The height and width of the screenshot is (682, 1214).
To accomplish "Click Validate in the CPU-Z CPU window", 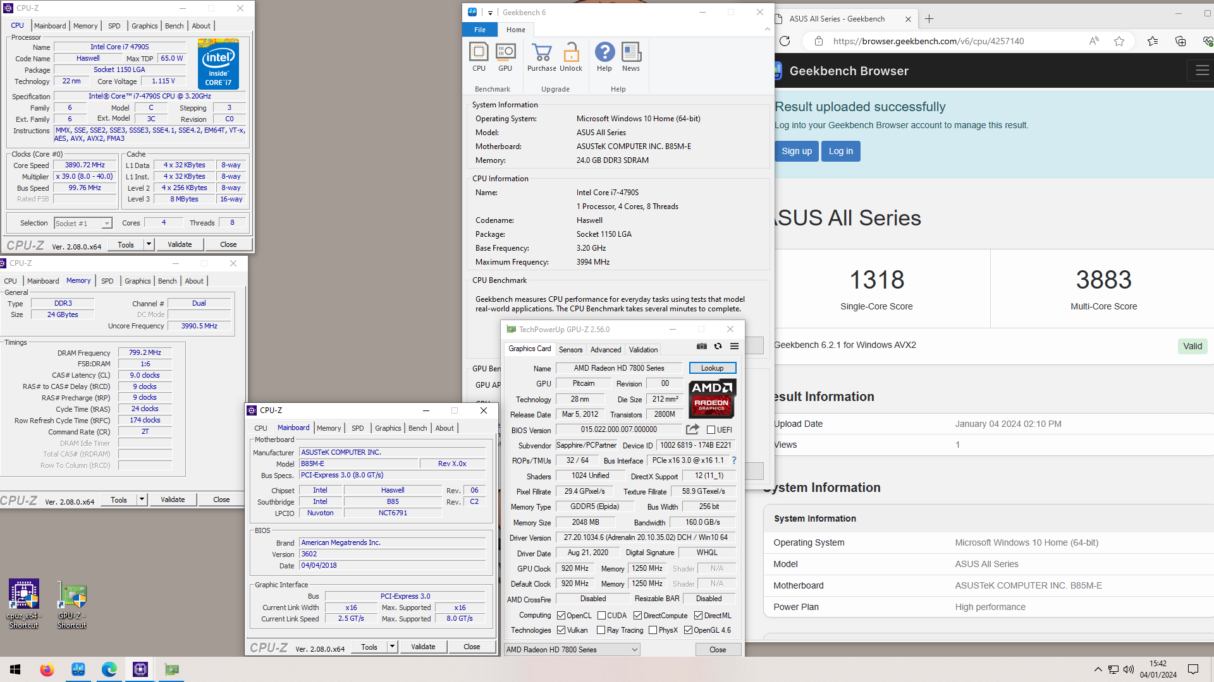I will click(x=180, y=244).
